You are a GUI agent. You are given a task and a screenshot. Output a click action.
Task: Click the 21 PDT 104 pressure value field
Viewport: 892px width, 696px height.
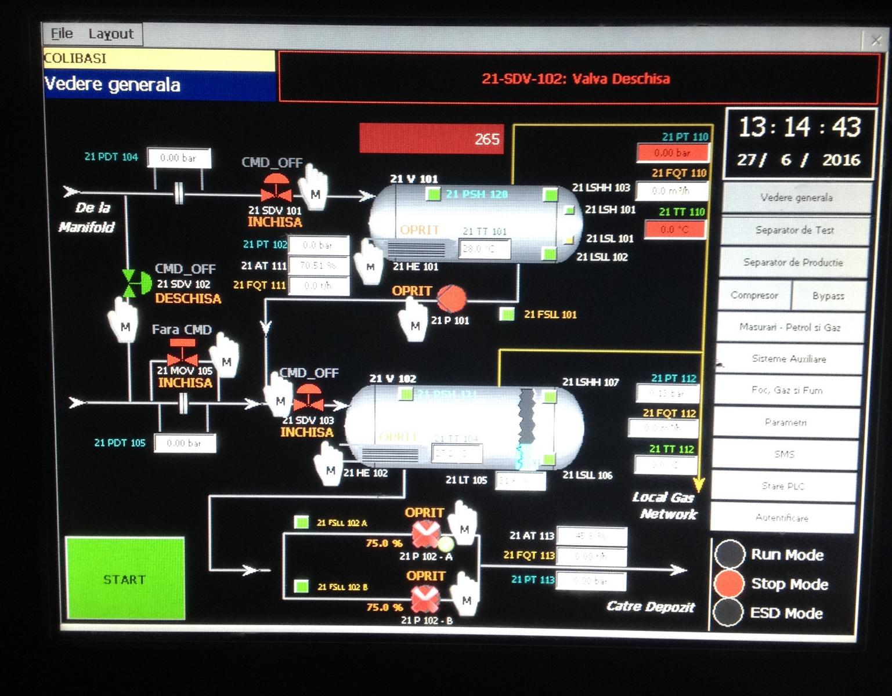tap(179, 158)
